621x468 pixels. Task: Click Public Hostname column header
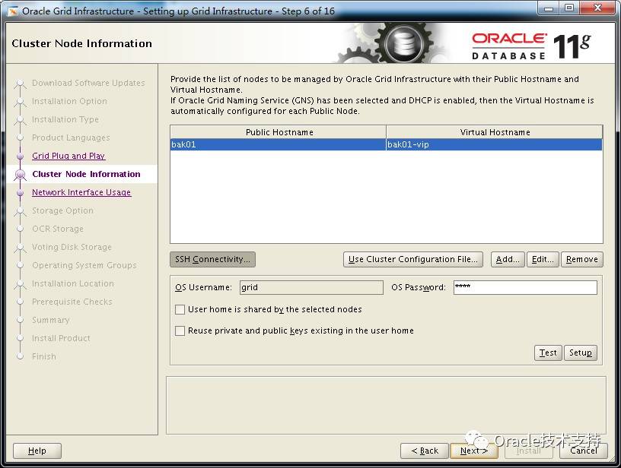click(x=279, y=132)
